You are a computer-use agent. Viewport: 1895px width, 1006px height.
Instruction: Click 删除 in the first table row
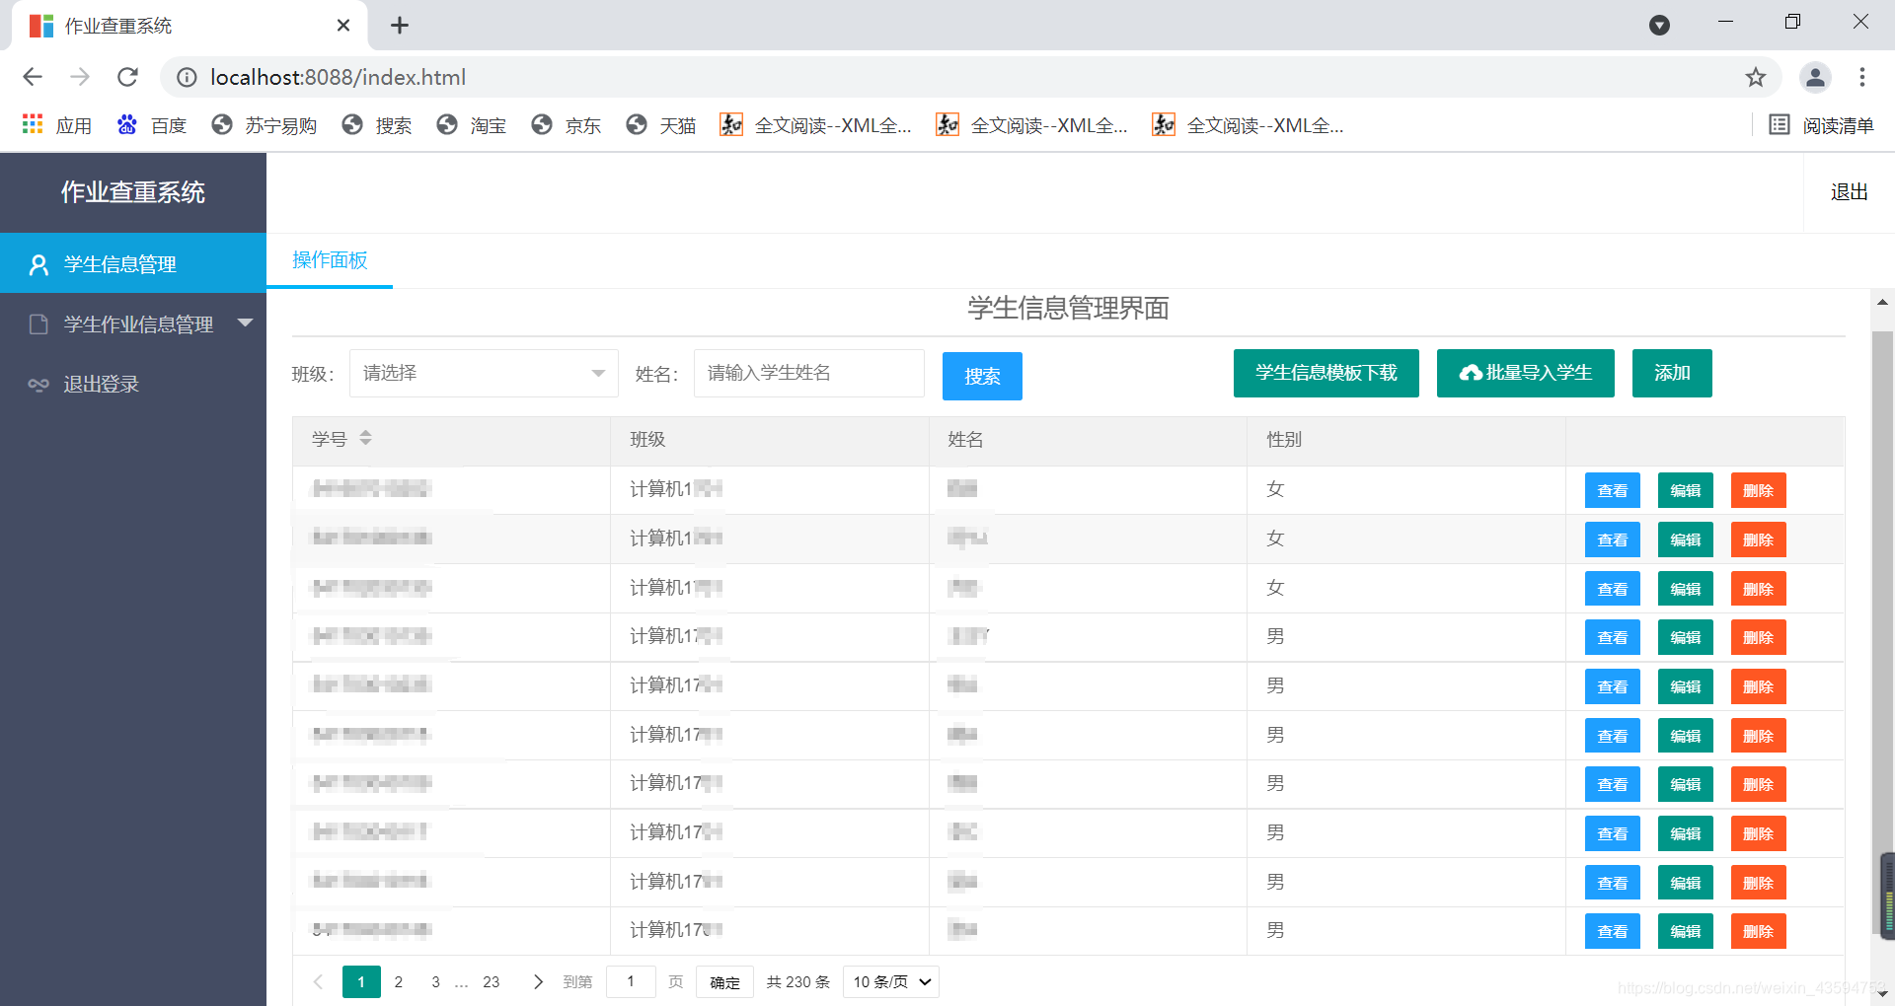[x=1759, y=490]
